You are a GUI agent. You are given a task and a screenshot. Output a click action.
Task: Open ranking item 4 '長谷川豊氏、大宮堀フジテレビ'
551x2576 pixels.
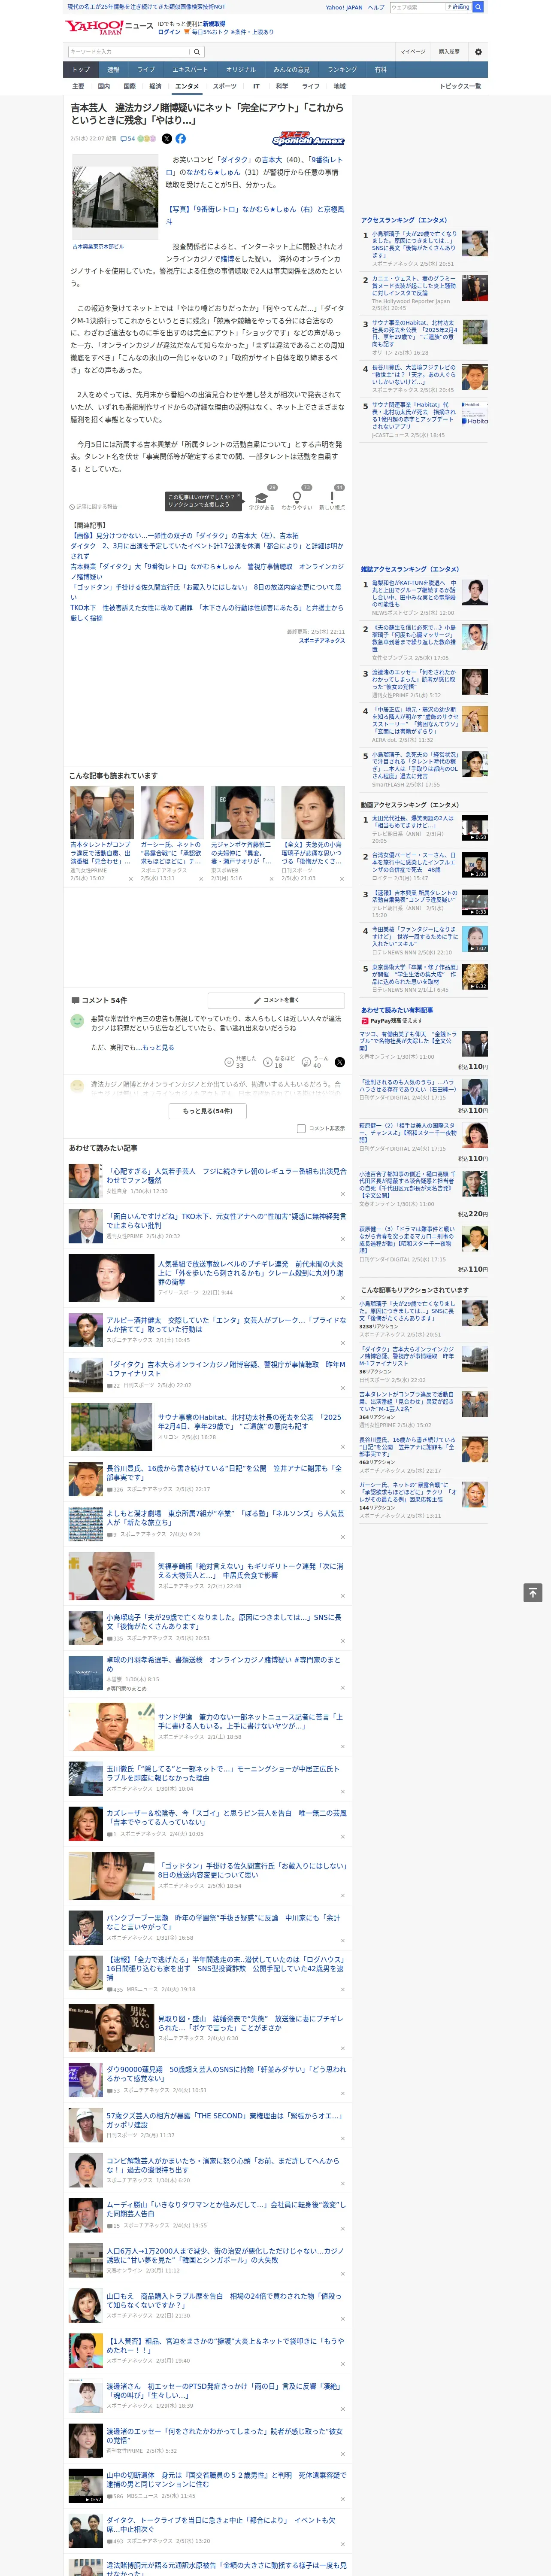(414, 374)
